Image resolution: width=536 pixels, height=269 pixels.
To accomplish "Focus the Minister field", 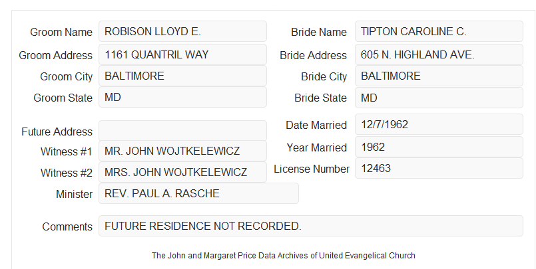I will tap(198, 193).
